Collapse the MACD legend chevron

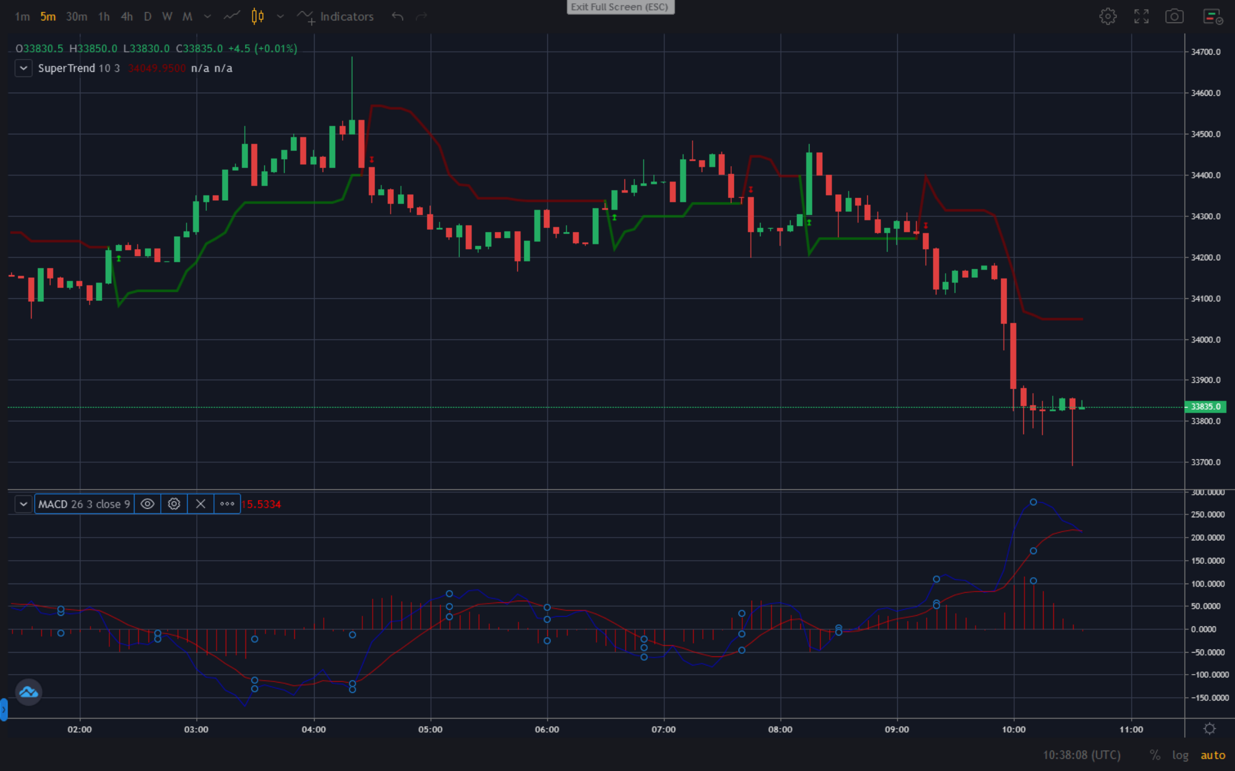click(x=24, y=504)
